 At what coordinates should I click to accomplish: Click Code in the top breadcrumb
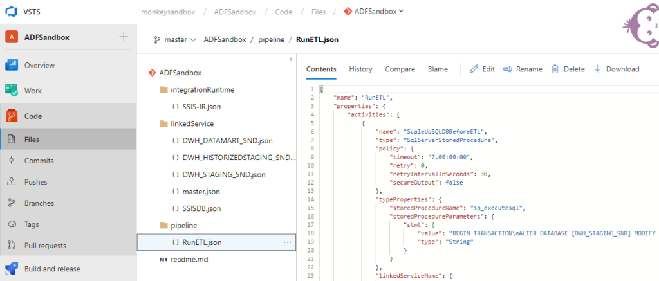click(284, 12)
